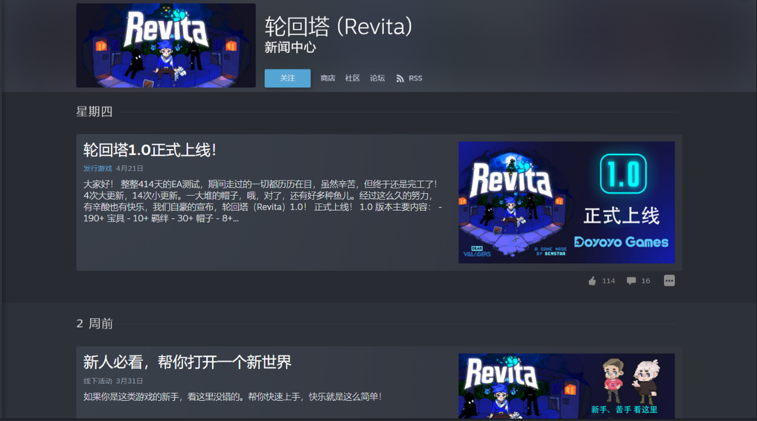Open the 论坛 forum link
757x421 pixels.
[377, 78]
